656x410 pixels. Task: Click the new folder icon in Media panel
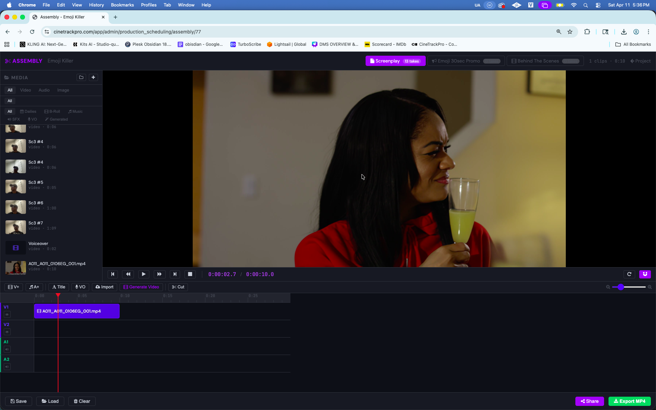(81, 77)
